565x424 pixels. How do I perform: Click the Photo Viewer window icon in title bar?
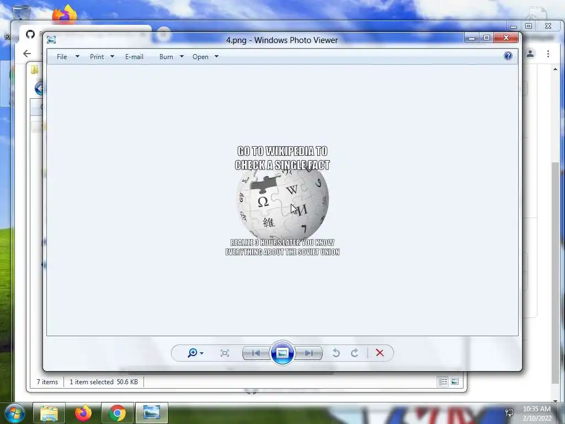(x=51, y=40)
